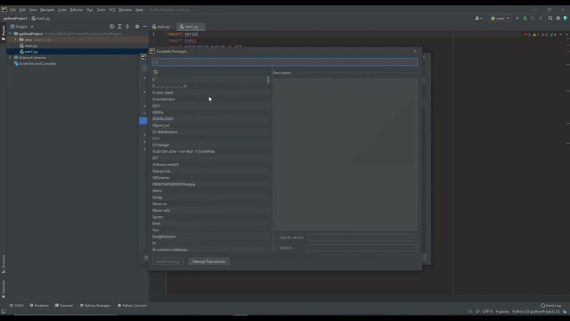Screen dimensions: 570x321
Task: Click the Options text field
Action: (x=362, y=248)
